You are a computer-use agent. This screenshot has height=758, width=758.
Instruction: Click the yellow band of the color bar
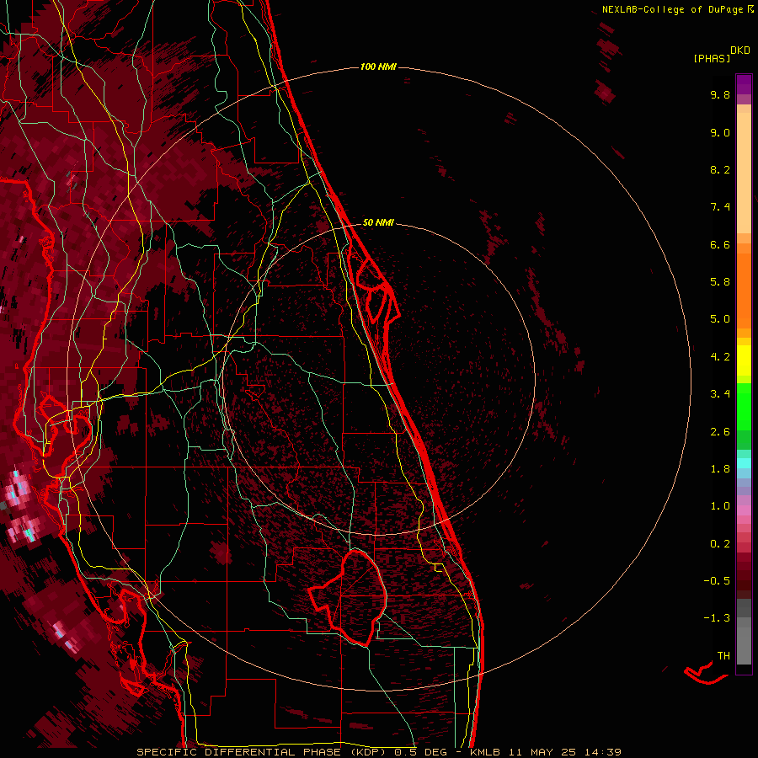point(744,360)
